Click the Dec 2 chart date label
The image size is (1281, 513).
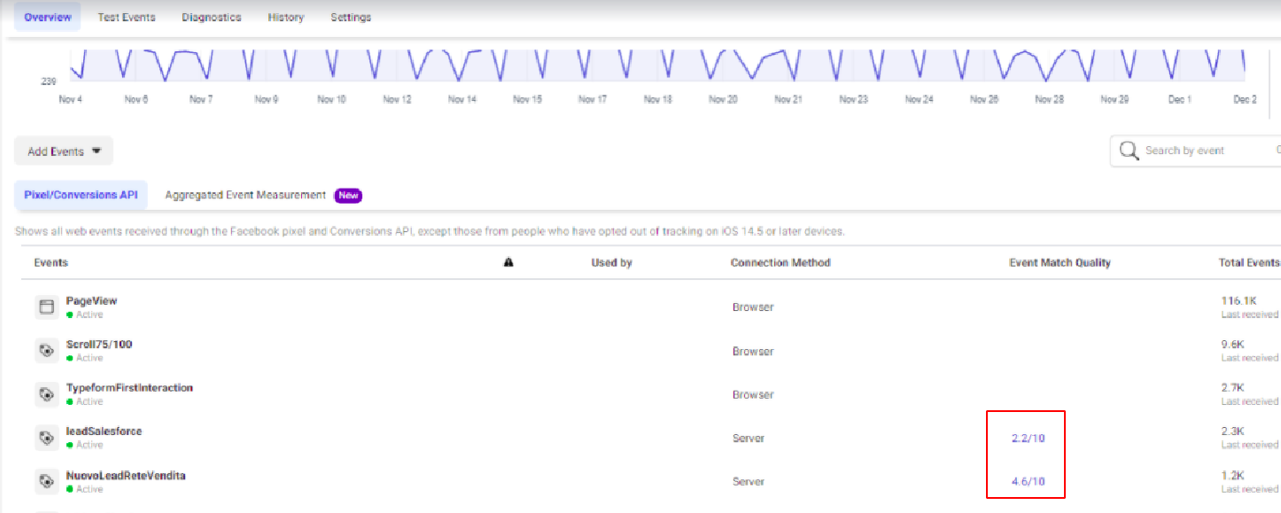[1244, 99]
